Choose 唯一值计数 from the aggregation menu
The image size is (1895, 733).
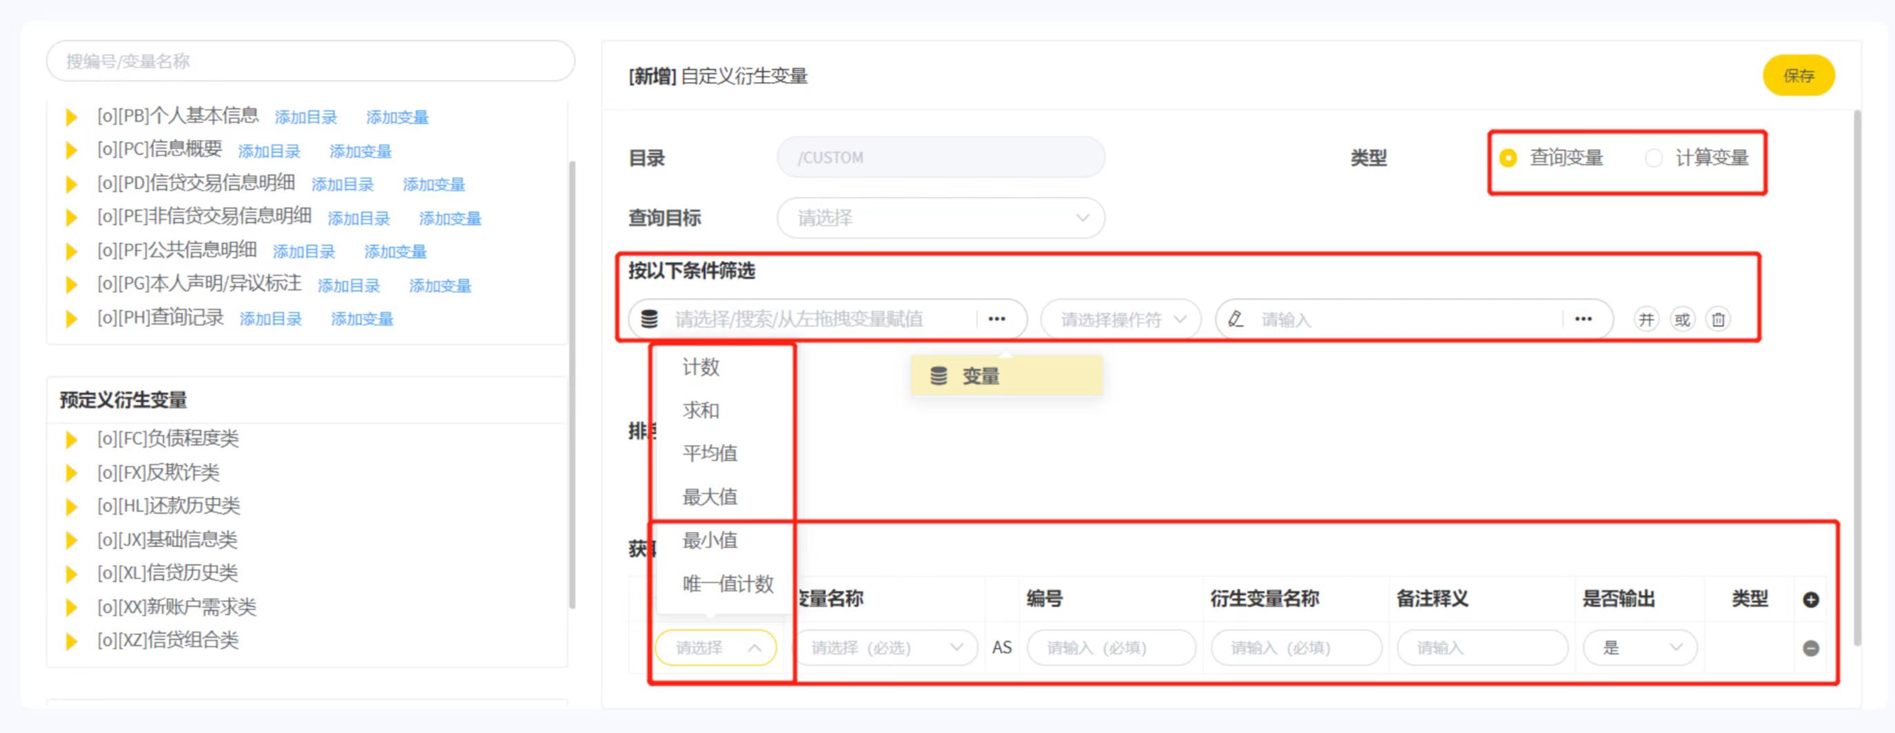click(x=728, y=584)
